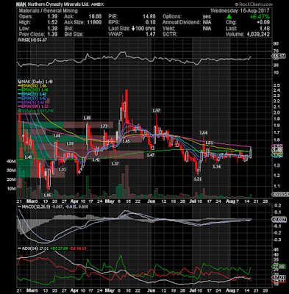Click the Materials / General Mining sector text

49,10
